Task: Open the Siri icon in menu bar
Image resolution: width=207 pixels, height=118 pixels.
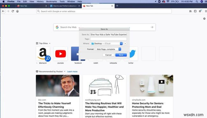Action: click(x=202, y=2)
